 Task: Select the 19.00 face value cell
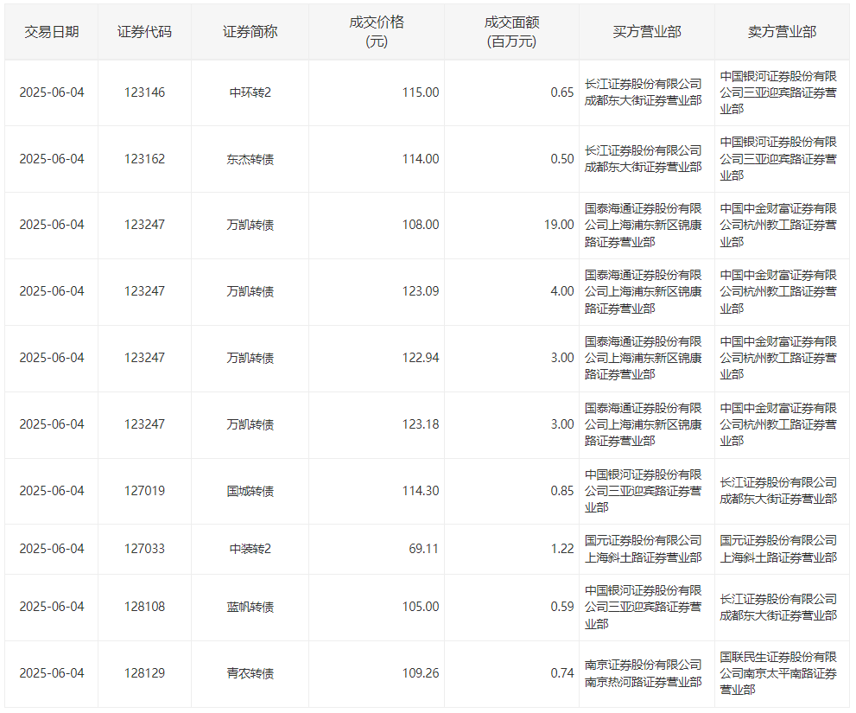pos(558,225)
